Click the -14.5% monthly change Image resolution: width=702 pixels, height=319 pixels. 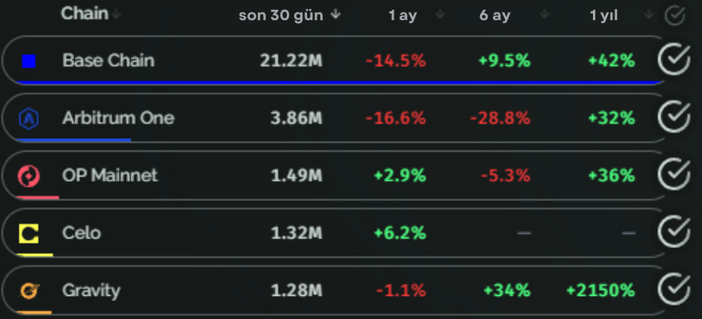tap(396, 61)
